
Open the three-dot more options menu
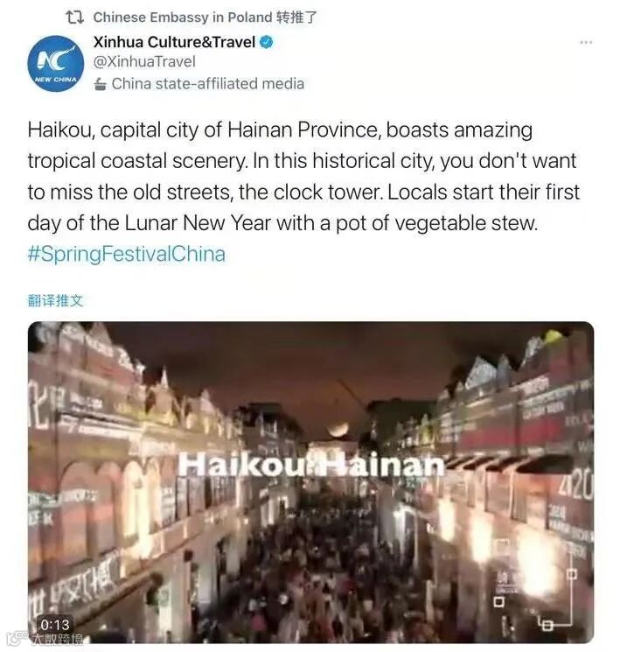pyautogui.click(x=586, y=42)
